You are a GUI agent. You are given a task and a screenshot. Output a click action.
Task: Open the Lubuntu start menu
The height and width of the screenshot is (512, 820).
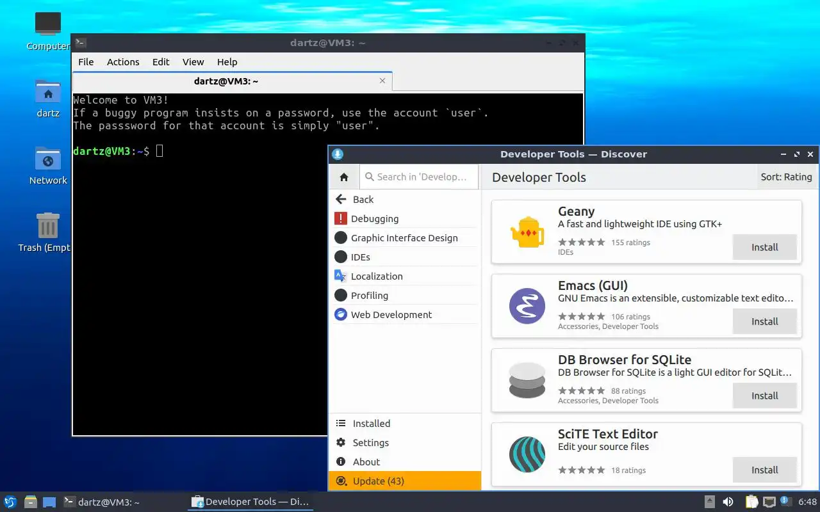tap(10, 502)
